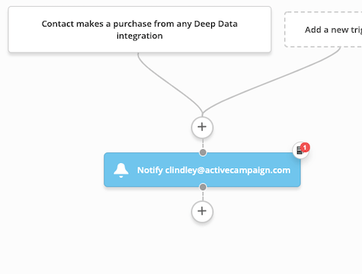The image size is (362, 274).
Task: Click the word 'integration' in the trigger box
Action: pyautogui.click(x=139, y=36)
